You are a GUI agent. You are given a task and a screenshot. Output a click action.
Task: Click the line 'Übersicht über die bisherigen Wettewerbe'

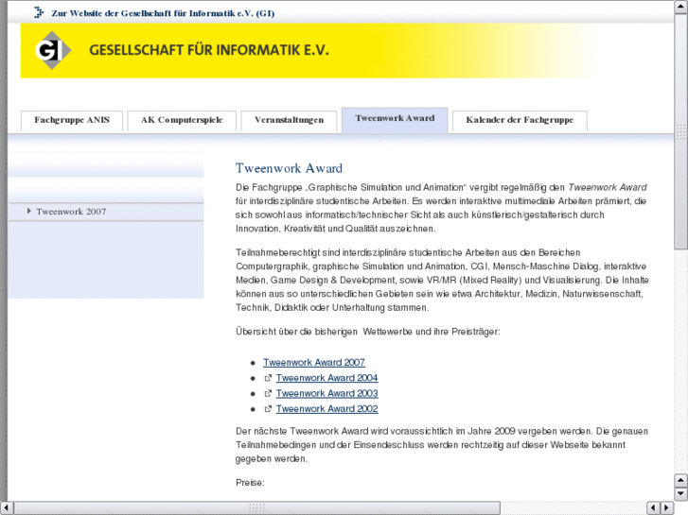tap(368, 332)
